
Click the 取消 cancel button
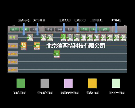[70, 29]
